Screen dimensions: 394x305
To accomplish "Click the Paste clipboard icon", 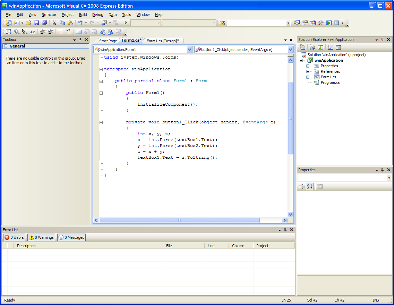I will [70, 23].
